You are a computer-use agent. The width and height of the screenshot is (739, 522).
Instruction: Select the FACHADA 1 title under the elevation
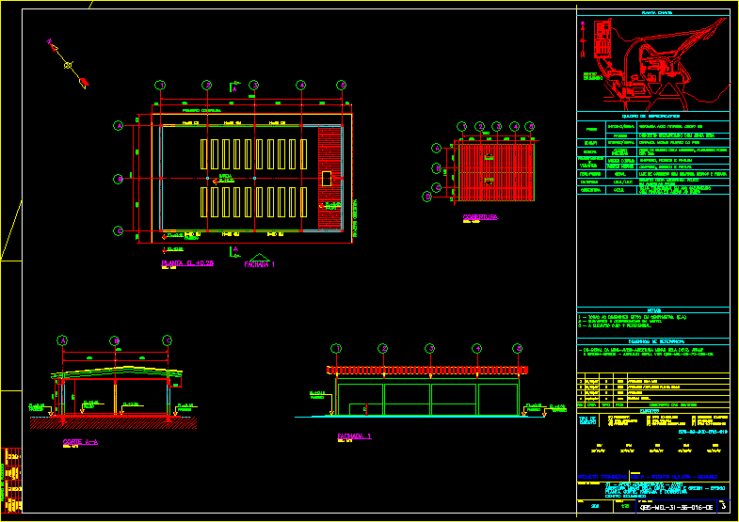tap(355, 436)
